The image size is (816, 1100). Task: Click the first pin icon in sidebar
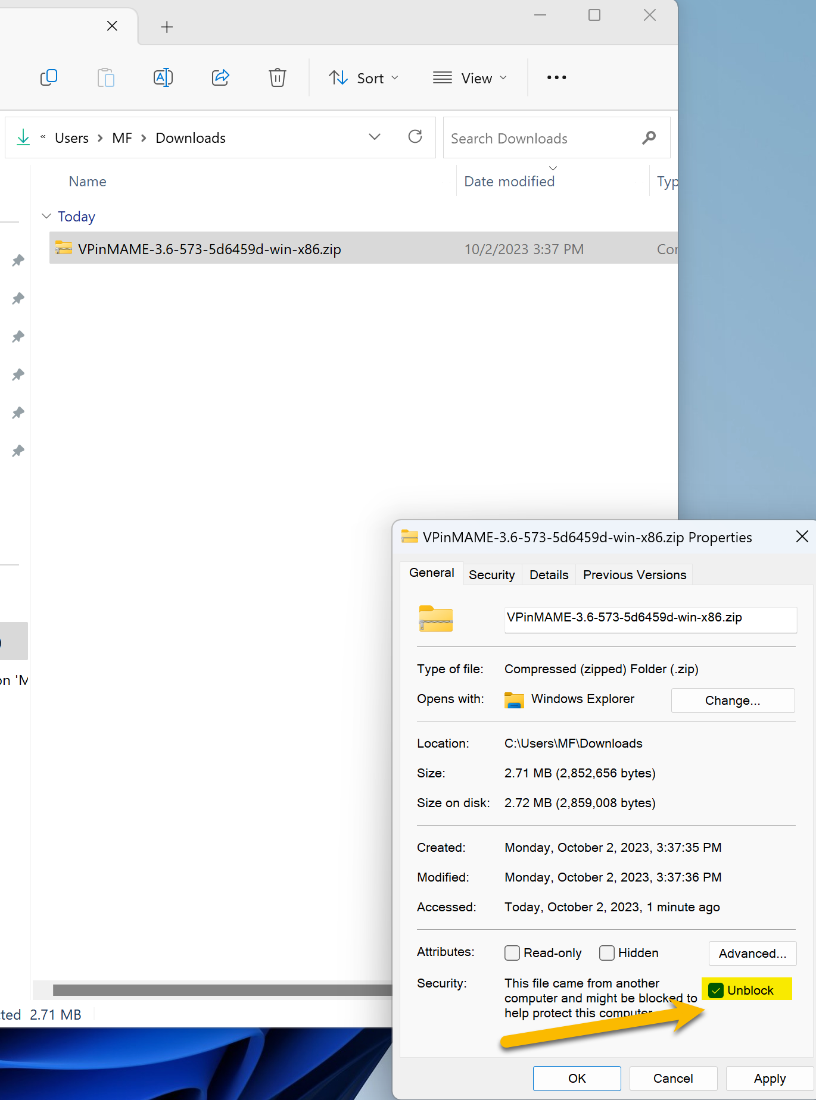pyautogui.click(x=18, y=260)
